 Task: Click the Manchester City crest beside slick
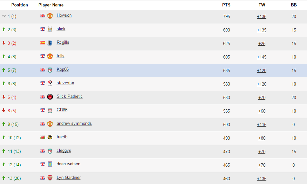tap(50, 29)
